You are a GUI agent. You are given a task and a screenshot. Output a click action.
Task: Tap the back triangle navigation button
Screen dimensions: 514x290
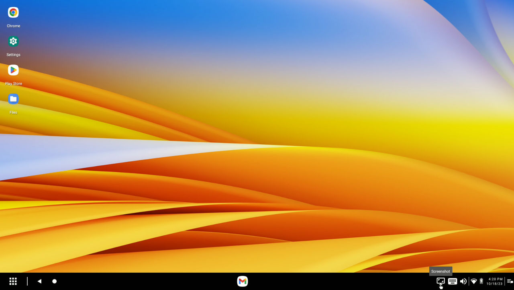[x=39, y=282]
